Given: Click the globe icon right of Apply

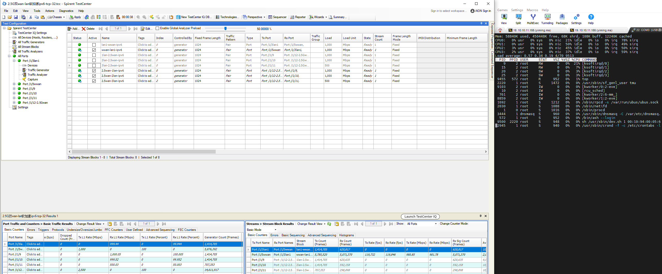Looking at the screenshot, I should 87,17.
